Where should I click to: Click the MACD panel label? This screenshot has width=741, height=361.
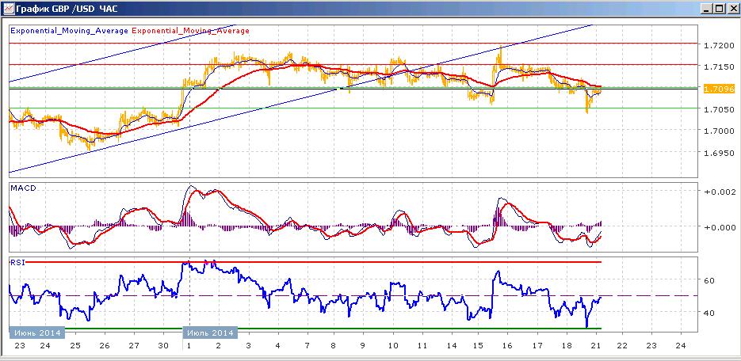[x=23, y=188]
